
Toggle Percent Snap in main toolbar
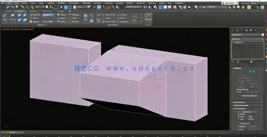click(x=113, y=7)
